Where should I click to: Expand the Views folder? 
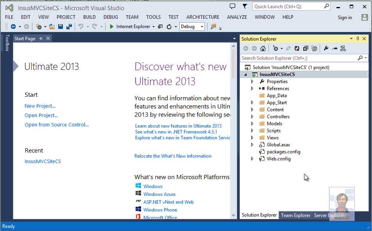coord(252,138)
